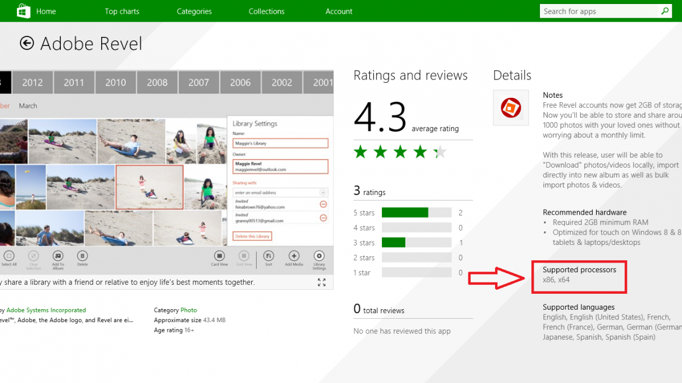682x383 pixels.
Task: Click the 3 ratings count text
Action: [x=369, y=191]
